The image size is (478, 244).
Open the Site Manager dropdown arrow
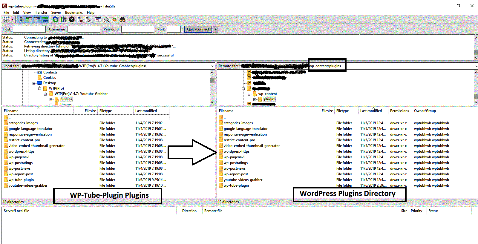(x=13, y=20)
